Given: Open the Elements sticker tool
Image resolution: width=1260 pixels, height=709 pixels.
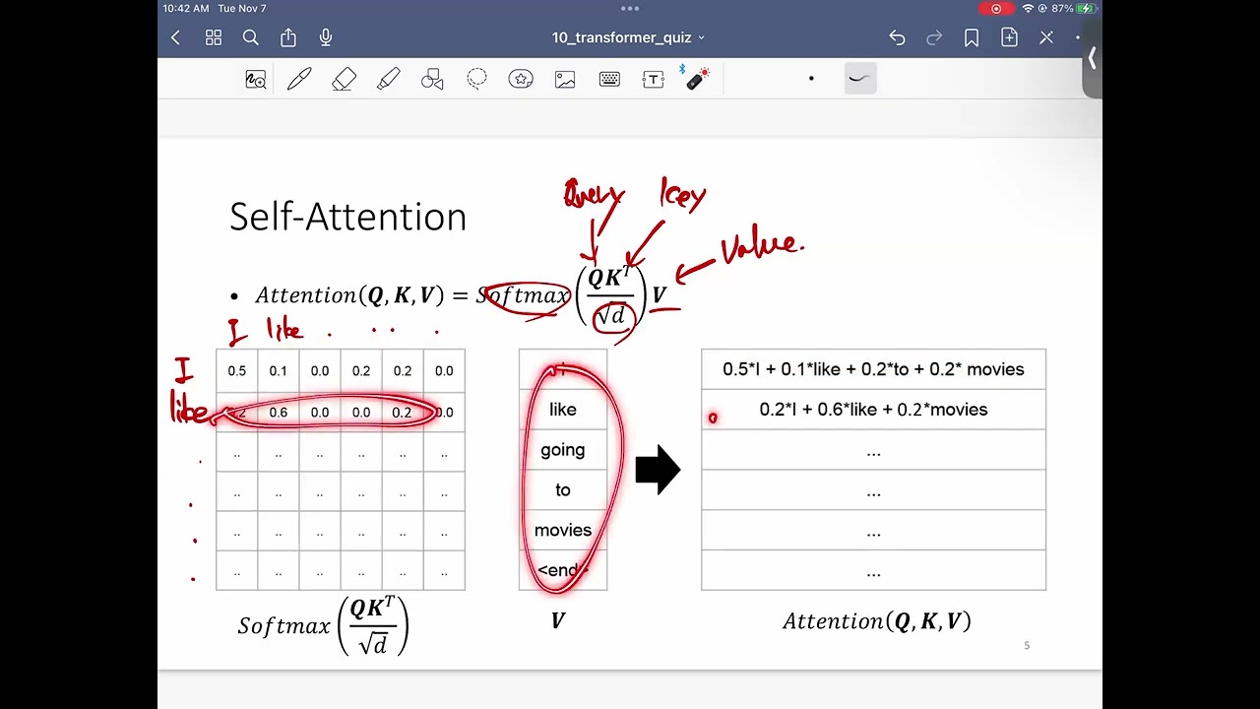Looking at the screenshot, I should pos(521,80).
